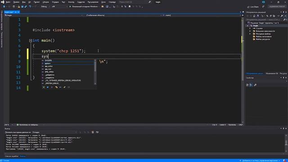
Task: Select '_STL_OPTIMIZE_SYSTEM_ERROR_OPERATORS' suggestion
Action: (x=68, y=81)
